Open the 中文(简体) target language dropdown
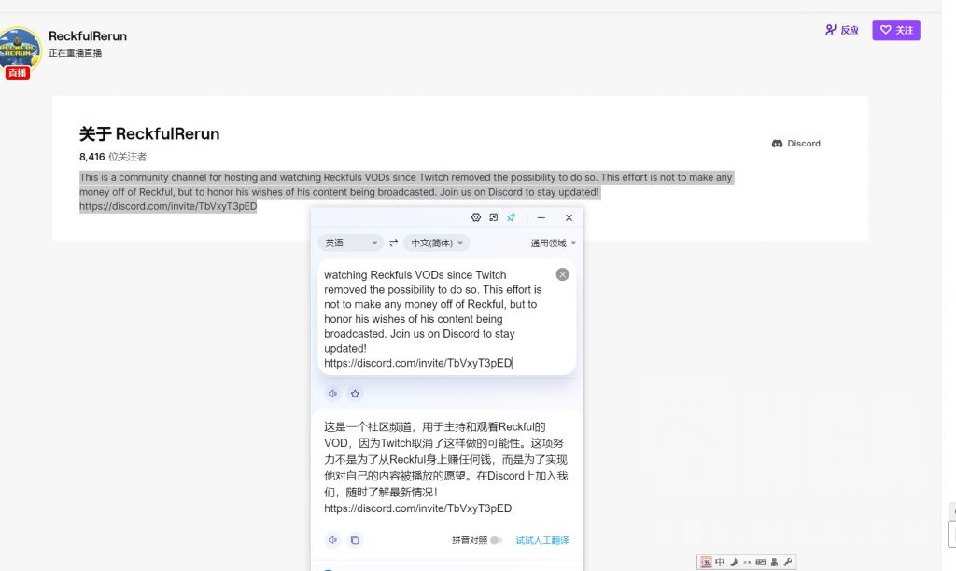The width and height of the screenshot is (956, 571). [436, 243]
